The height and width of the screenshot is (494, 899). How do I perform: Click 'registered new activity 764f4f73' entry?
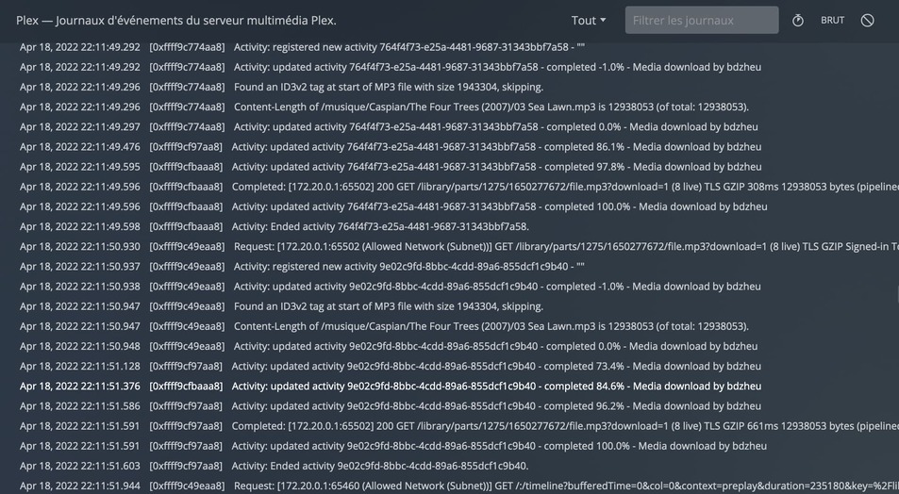[x=408, y=47]
